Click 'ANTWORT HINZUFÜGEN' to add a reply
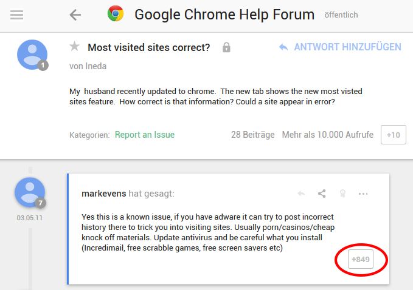 click(340, 47)
